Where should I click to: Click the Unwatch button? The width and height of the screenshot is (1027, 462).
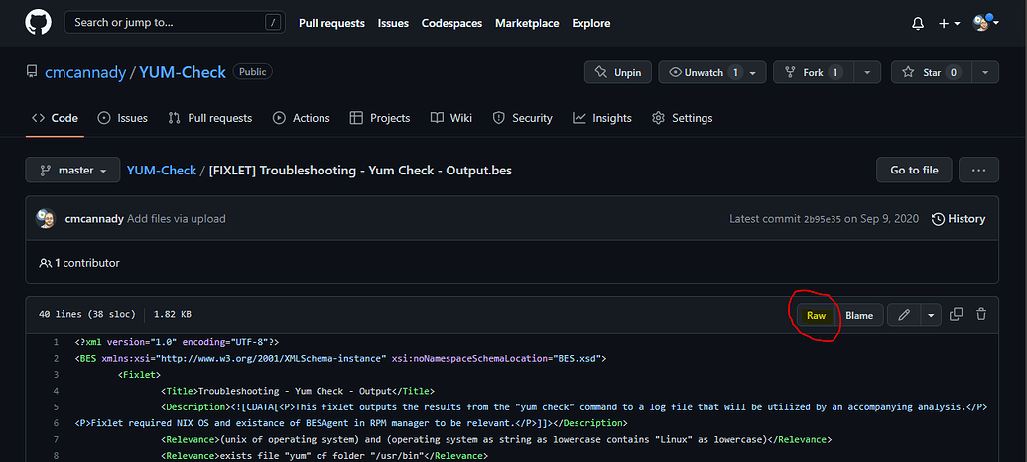[x=704, y=72]
